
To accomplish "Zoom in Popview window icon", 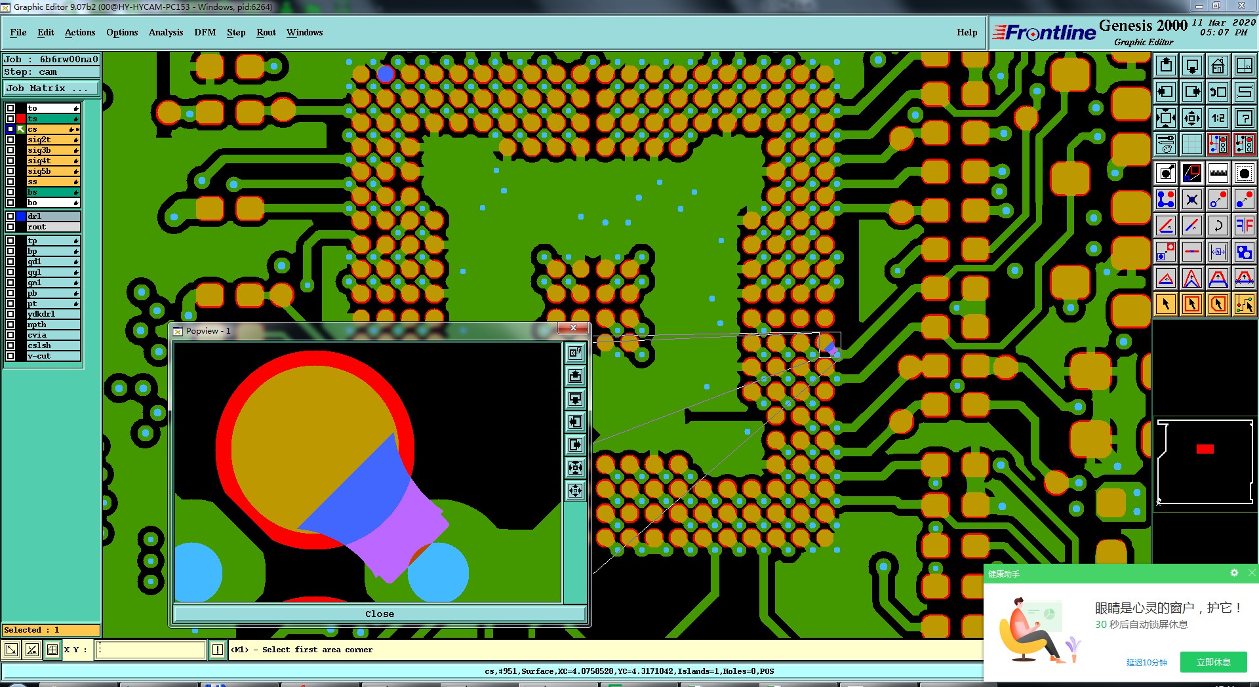I will 575,468.
